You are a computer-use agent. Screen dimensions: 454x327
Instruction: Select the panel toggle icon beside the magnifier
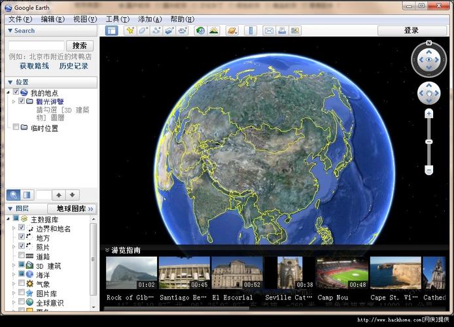click(x=27, y=195)
